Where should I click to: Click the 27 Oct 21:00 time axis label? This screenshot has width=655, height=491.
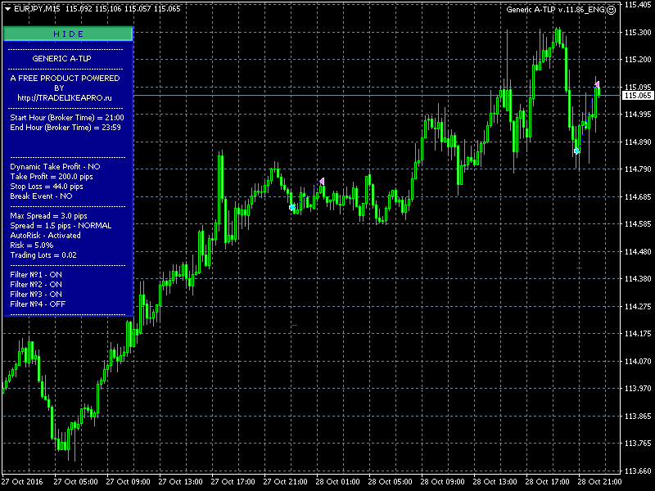pyautogui.click(x=285, y=482)
